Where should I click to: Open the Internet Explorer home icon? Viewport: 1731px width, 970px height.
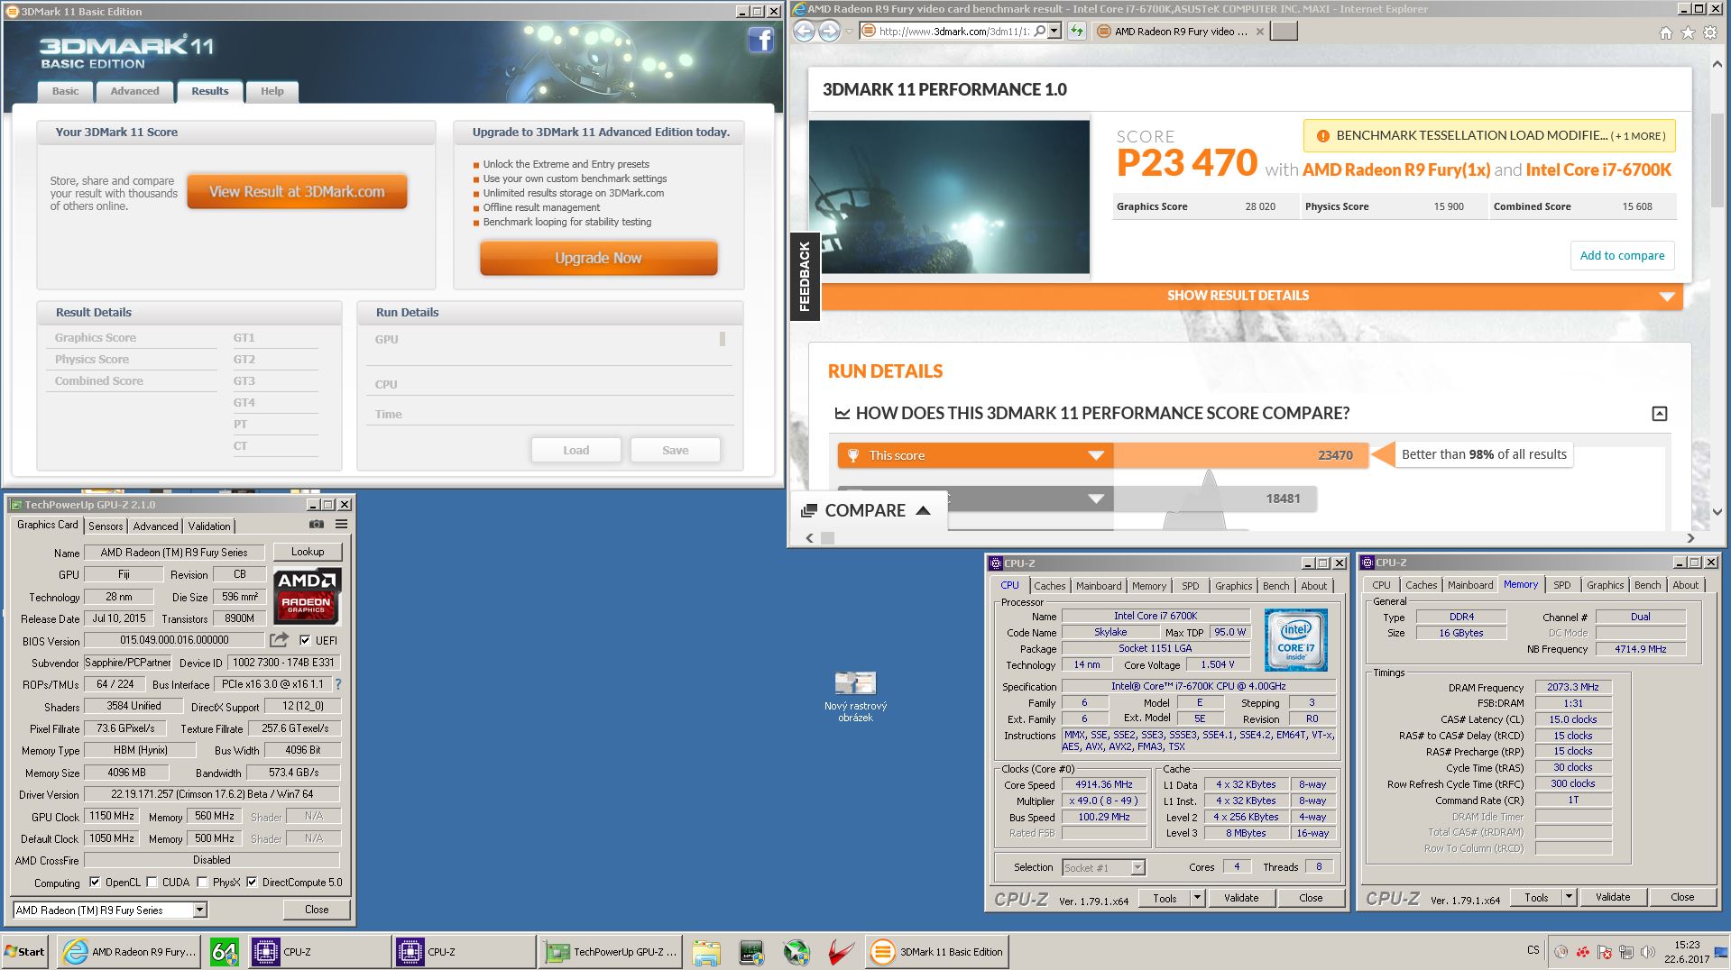[1665, 32]
